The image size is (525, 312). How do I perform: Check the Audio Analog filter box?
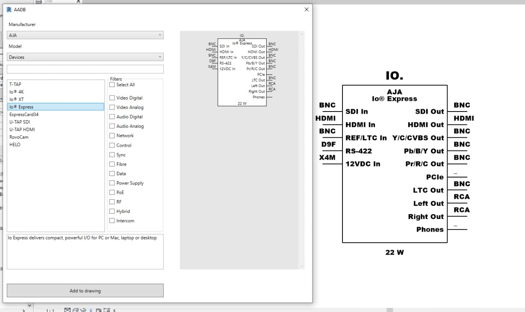click(x=112, y=126)
